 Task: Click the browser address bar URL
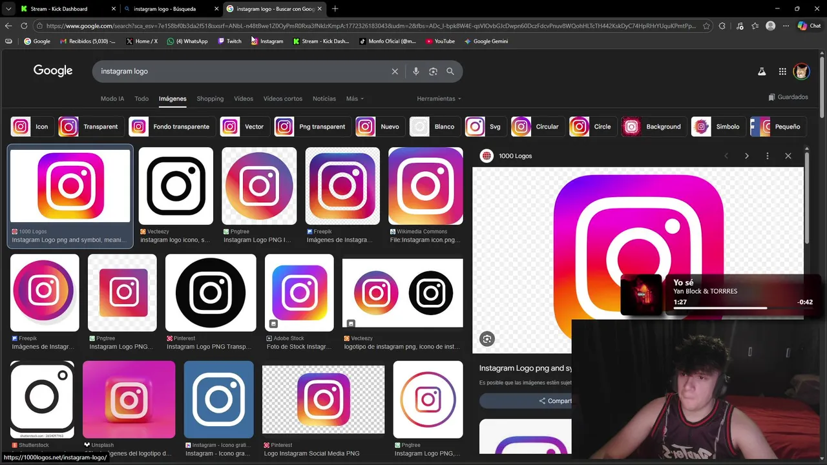point(371,26)
